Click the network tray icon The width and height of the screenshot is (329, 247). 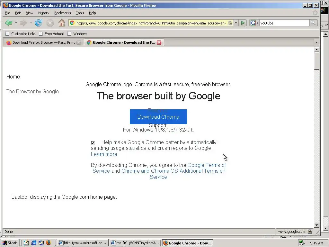302,243
